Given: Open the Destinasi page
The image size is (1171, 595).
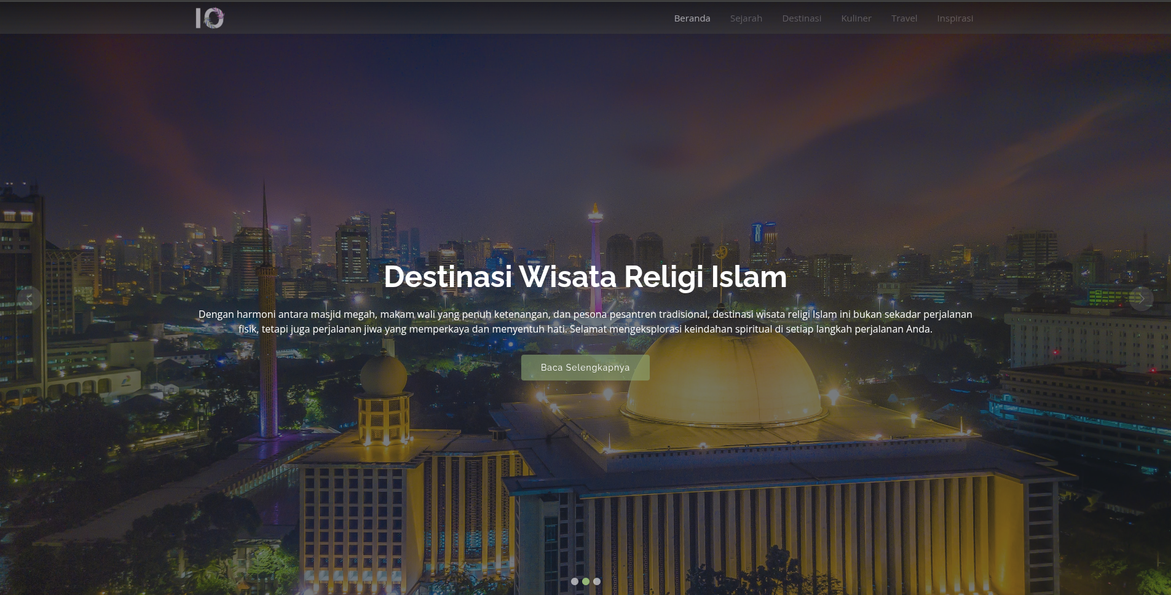Looking at the screenshot, I should pos(801,18).
